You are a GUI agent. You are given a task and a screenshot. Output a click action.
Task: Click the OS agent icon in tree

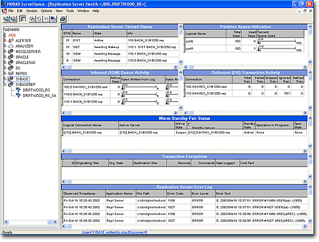pos(11,68)
